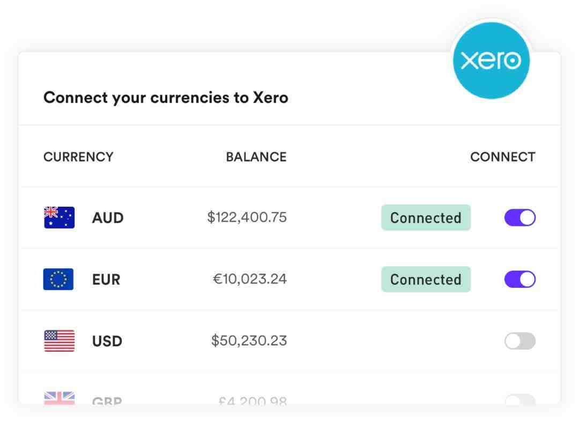The image size is (579, 422).
Task: Click the €10,023.24 EUR balance
Action: [x=250, y=279]
